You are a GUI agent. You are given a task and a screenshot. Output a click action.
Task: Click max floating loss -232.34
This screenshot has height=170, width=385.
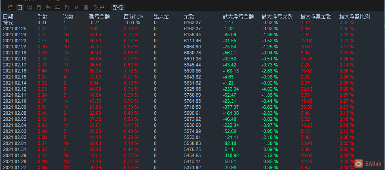point(231,89)
